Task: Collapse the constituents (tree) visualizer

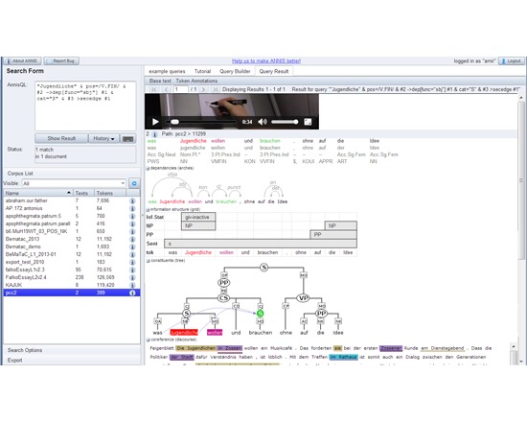Action: pyautogui.click(x=148, y=261)
